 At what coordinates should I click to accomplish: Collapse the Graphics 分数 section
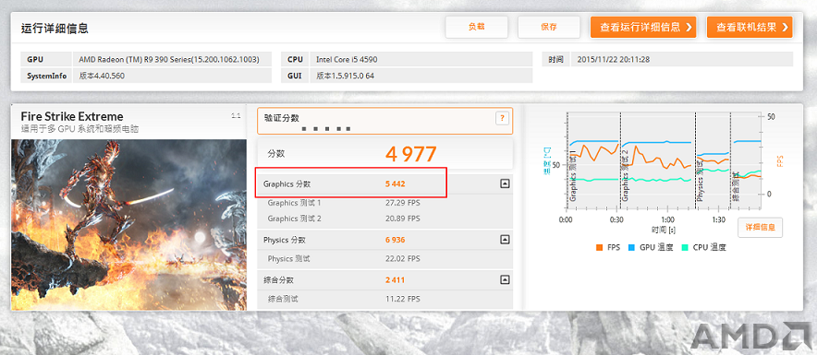(505, 183)
